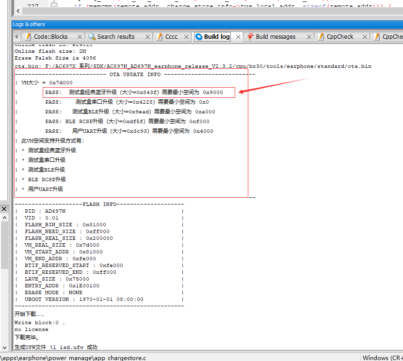Open the Code::Blocks log tab

(50, 37)
